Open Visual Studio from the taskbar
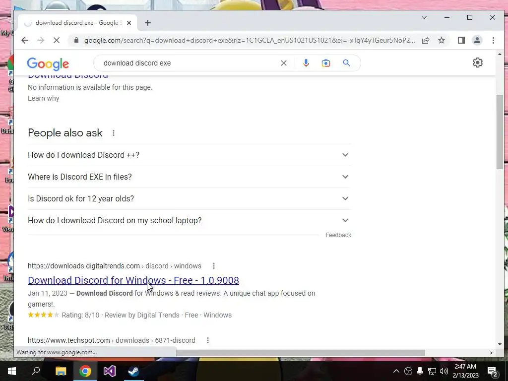The height and width of the screenshot is (381, 508). (110, 371)
